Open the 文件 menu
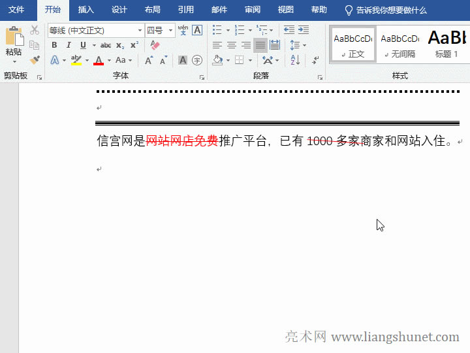This screenshot has width=470, height=353. click(16, 10)
